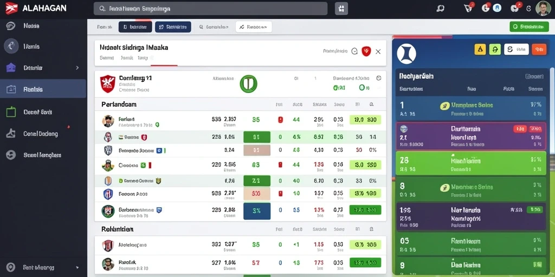Click the blue circular icon in the top bar
555x277 pixels.
pos(498,8)
